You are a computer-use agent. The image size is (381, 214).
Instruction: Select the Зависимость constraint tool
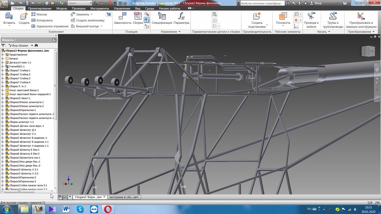click(122, 16)
